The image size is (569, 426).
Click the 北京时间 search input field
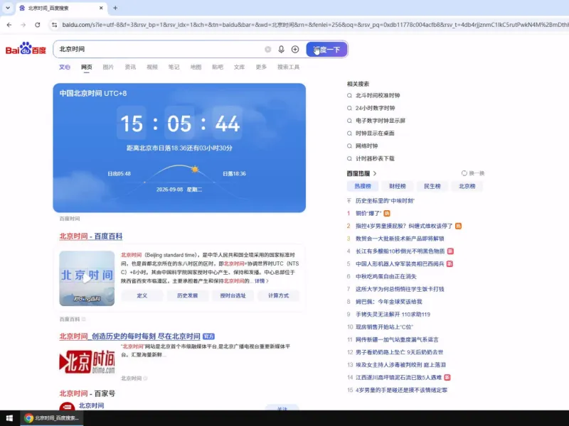point(159,49)
